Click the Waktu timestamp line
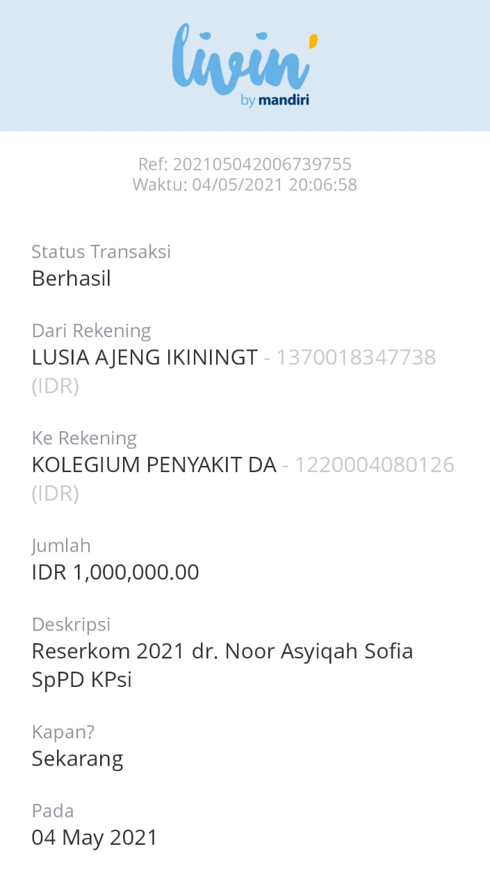 tap(245, 185)
